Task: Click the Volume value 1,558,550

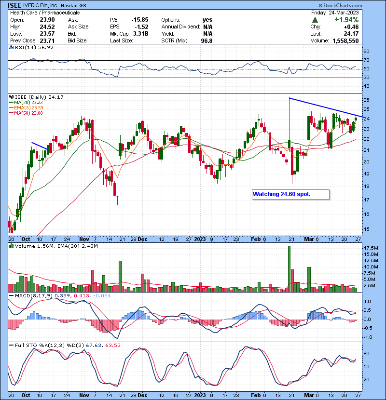Action: (x=345, y=40)
